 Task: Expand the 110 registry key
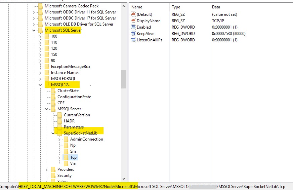40,43
